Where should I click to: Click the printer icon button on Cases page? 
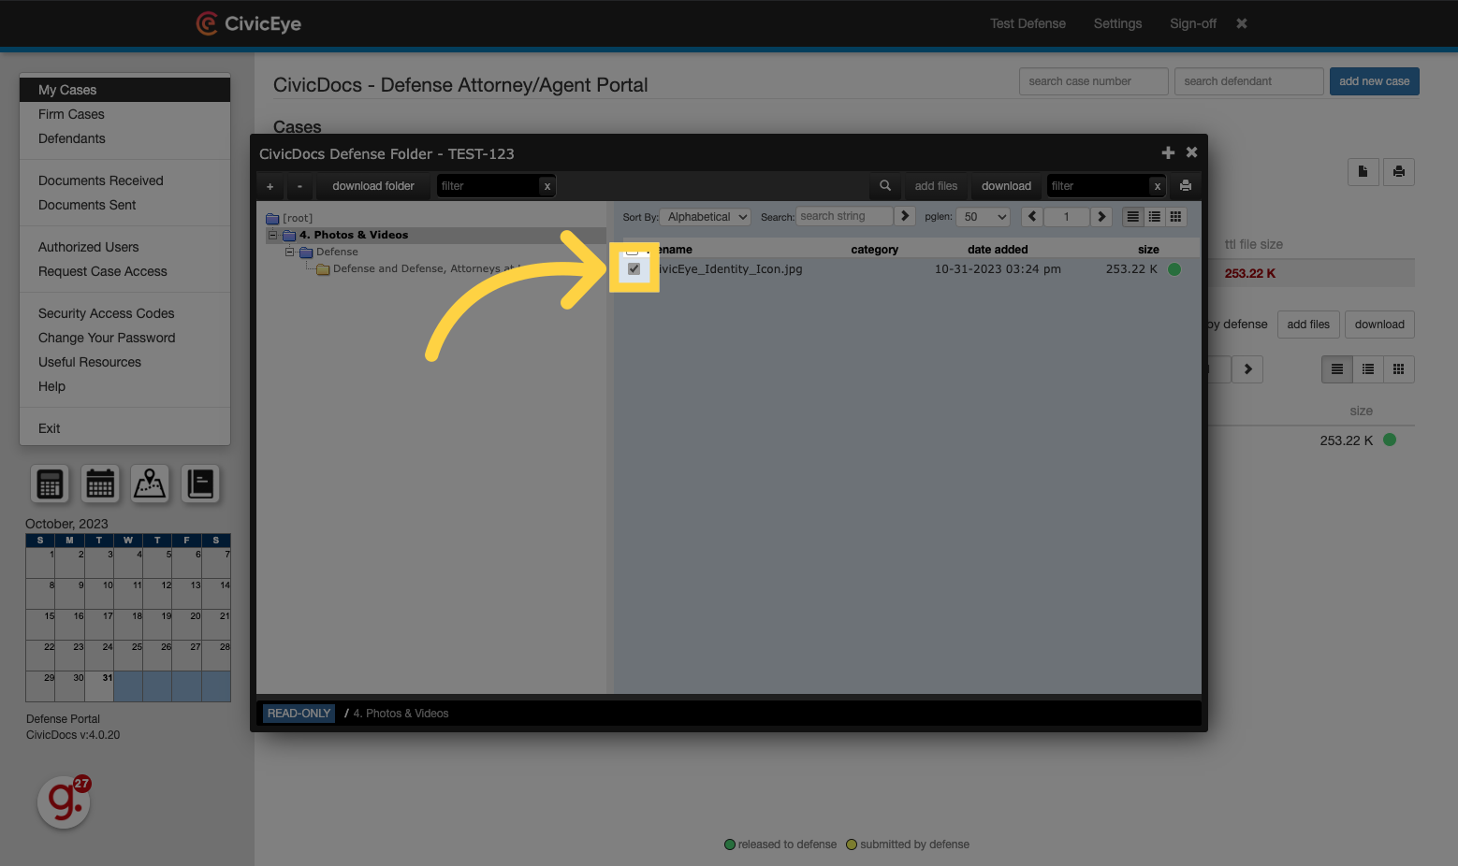pyautogui.click(x=1399, y=171)
